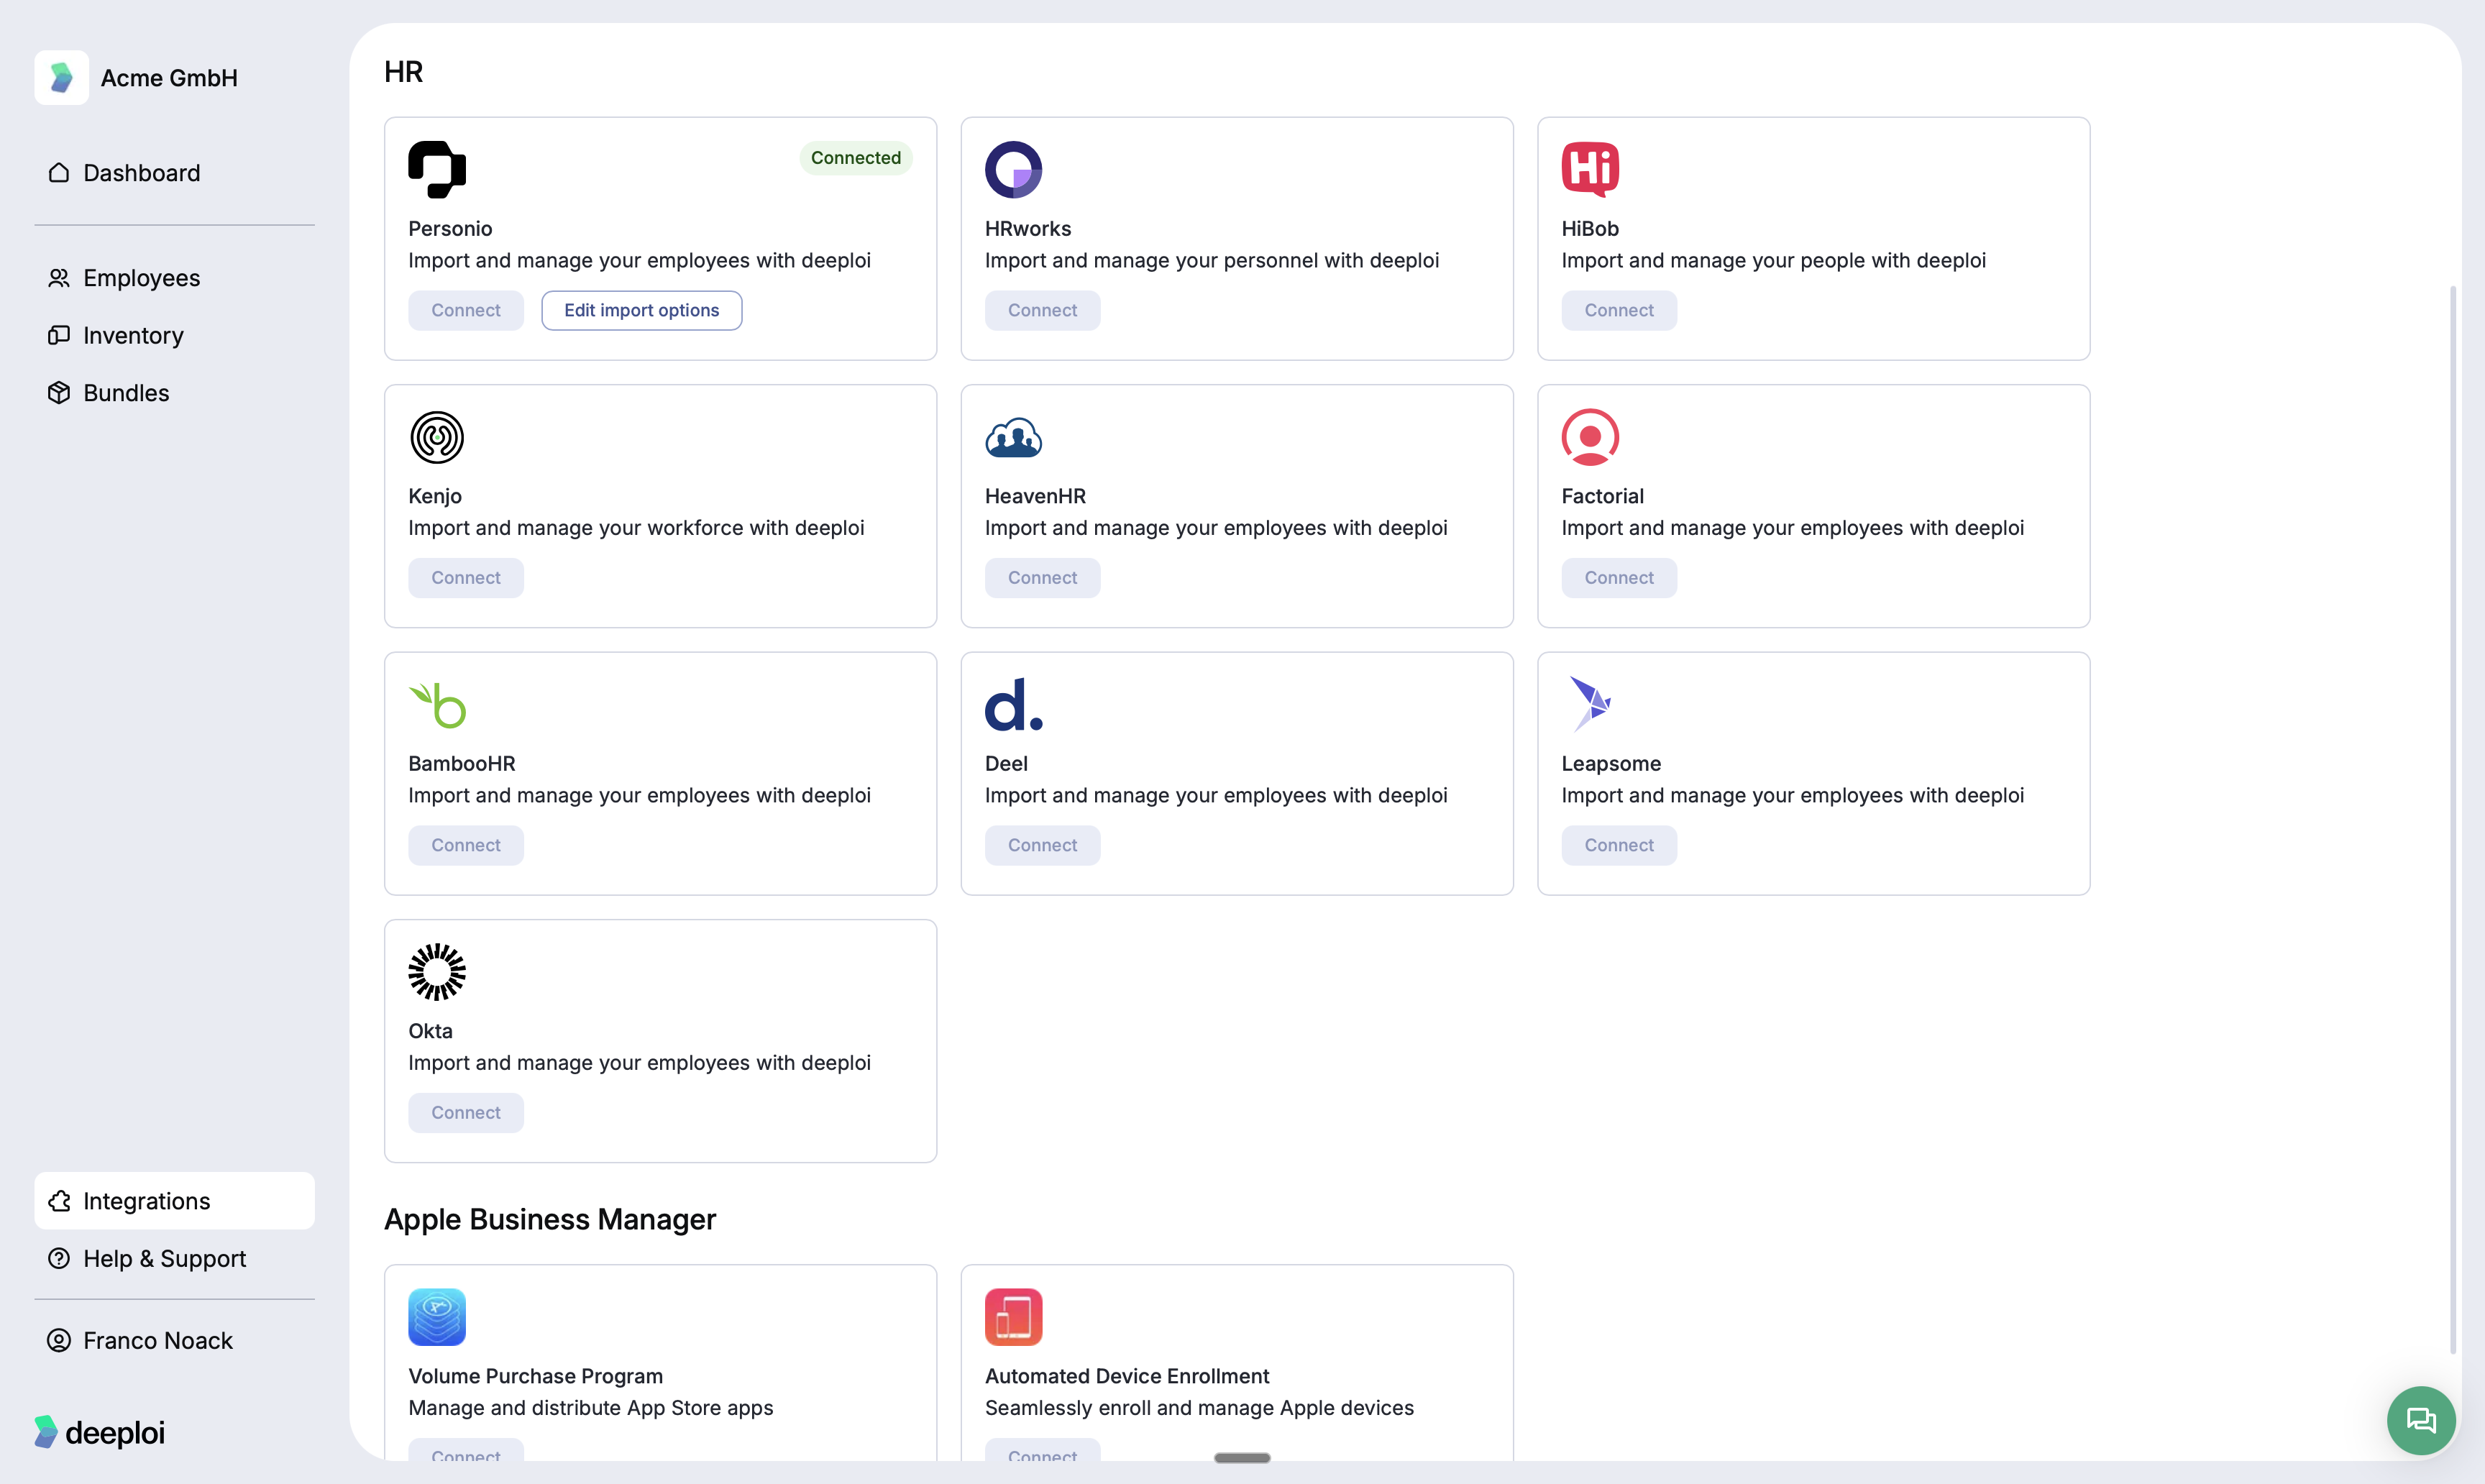This screenshot has height=1484, width=2485.
Task: Click Edit import options for Personio
Action: [642, 310]
